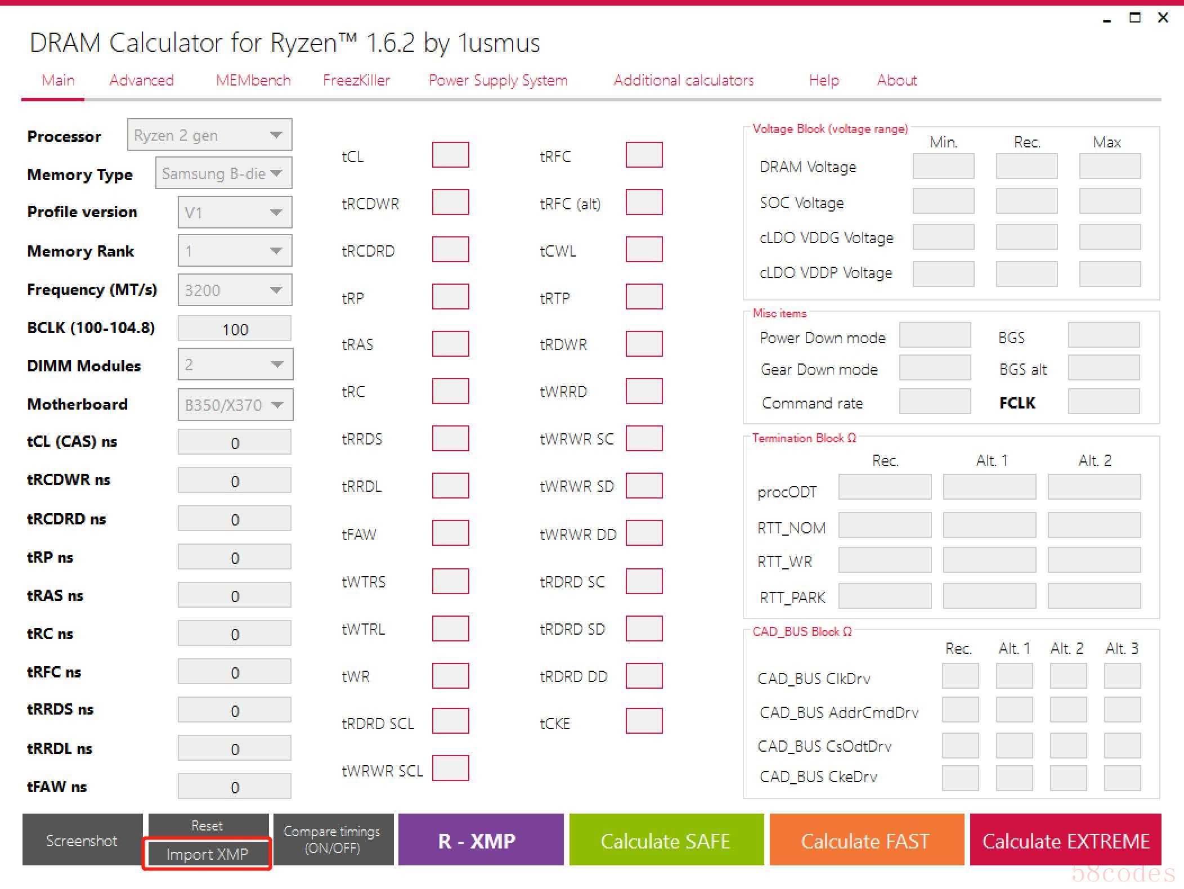This screenshot has width=1184, height=889.
Task: Click the tRAS ns input field
Action: pos(235,595)
